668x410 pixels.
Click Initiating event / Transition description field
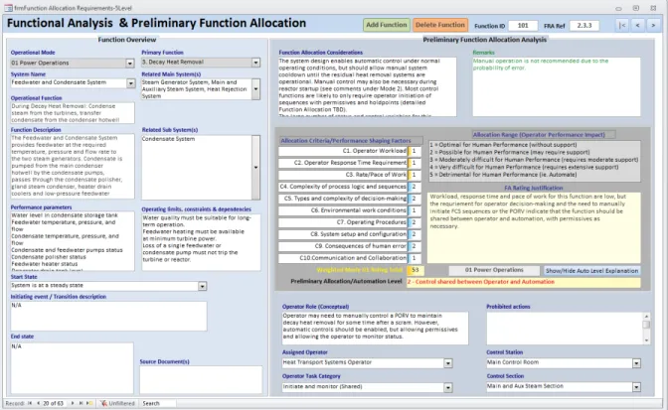[x=108, y=317]
